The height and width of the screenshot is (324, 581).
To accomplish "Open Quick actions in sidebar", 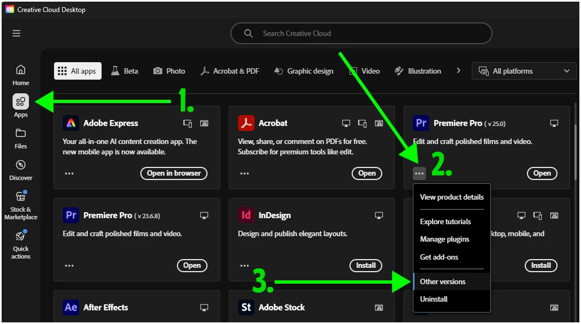I will coord(21,244).
